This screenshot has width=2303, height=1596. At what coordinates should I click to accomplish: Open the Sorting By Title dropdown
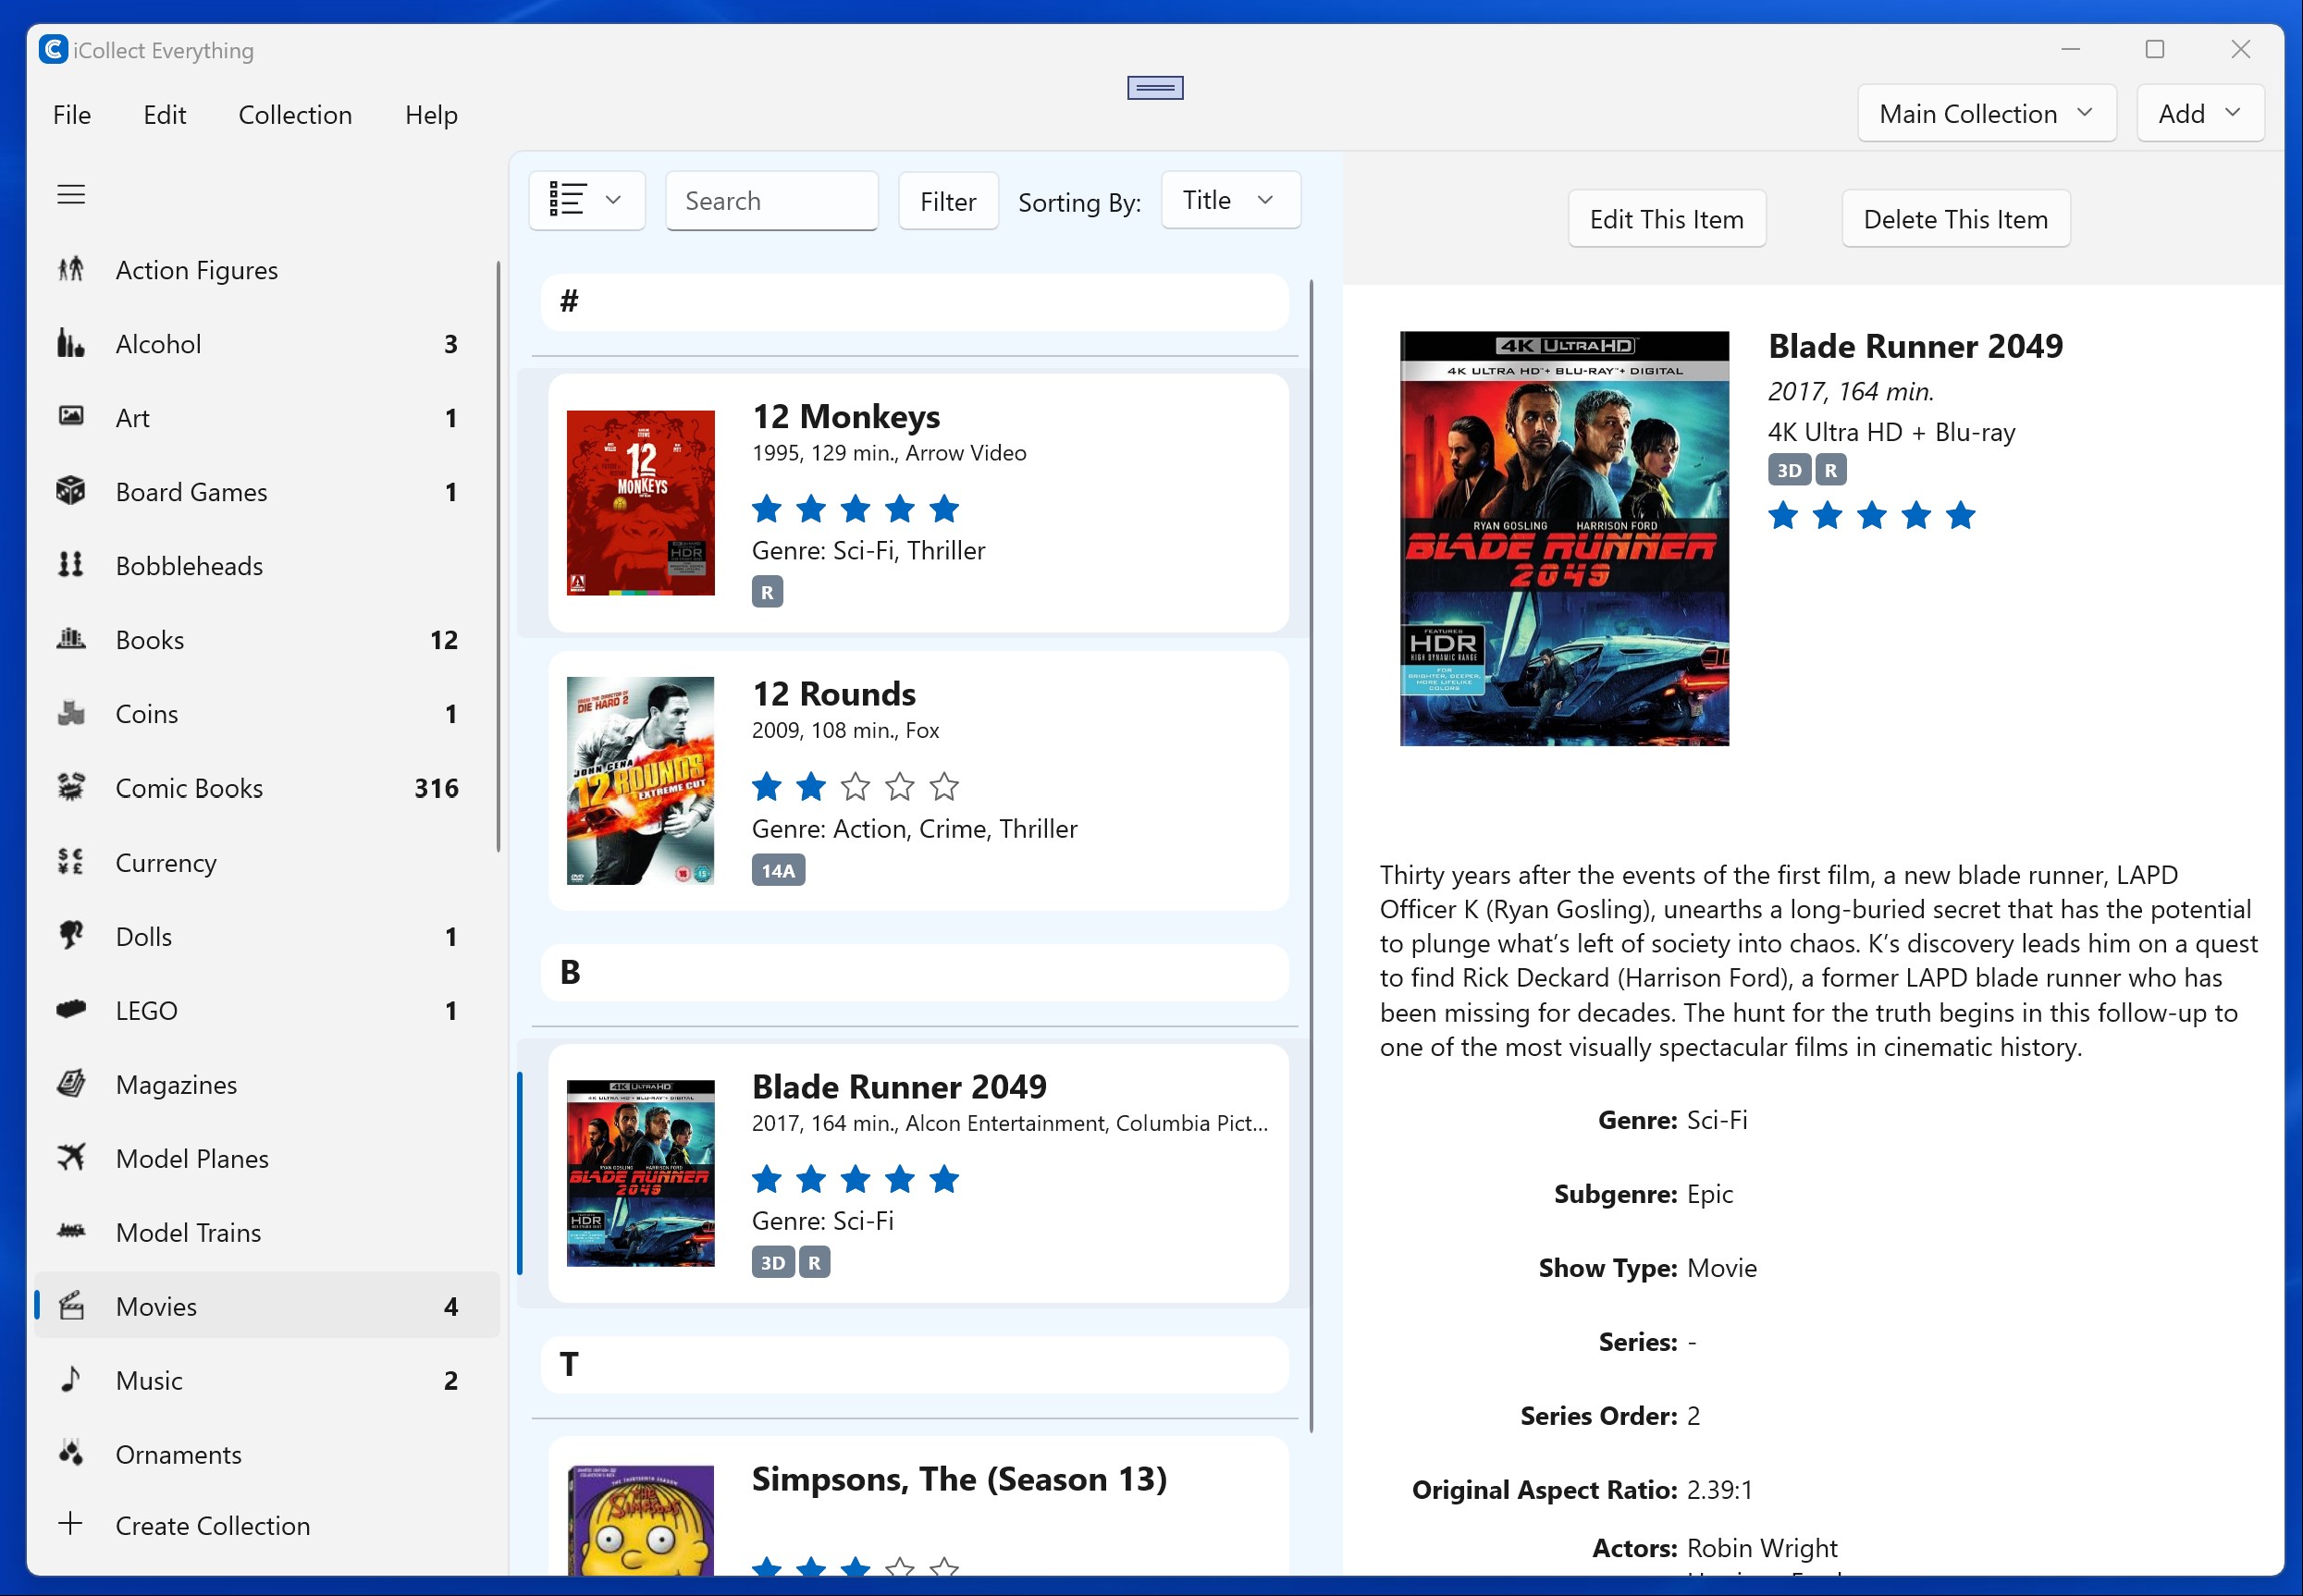coord(1230,200)
